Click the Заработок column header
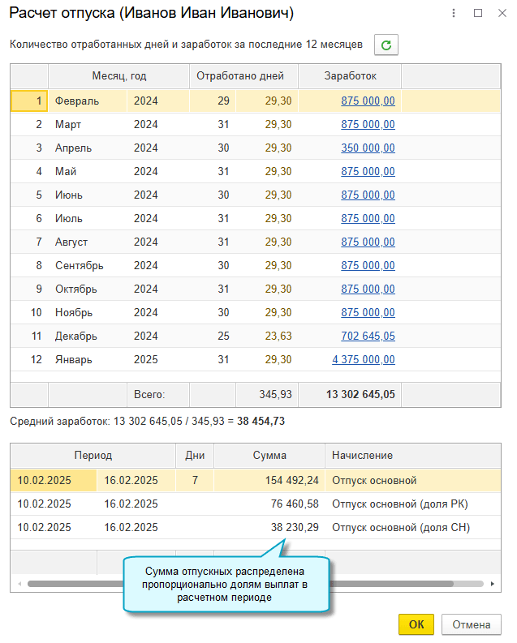517x643 pixels. (x=350, y=76)
